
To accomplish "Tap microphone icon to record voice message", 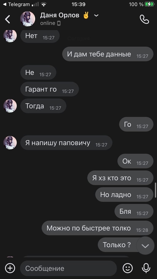I will click(x=146, y=268).
